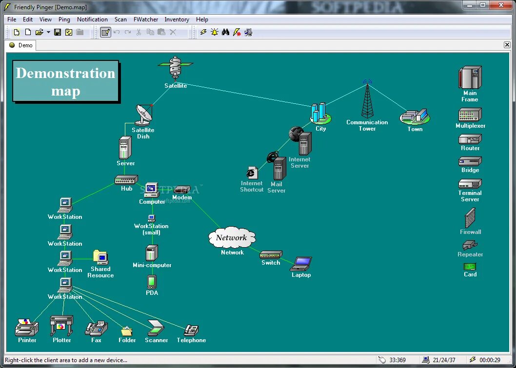
Task: Click the Paste icon in toolbar
Action: [x=161, y=32]
